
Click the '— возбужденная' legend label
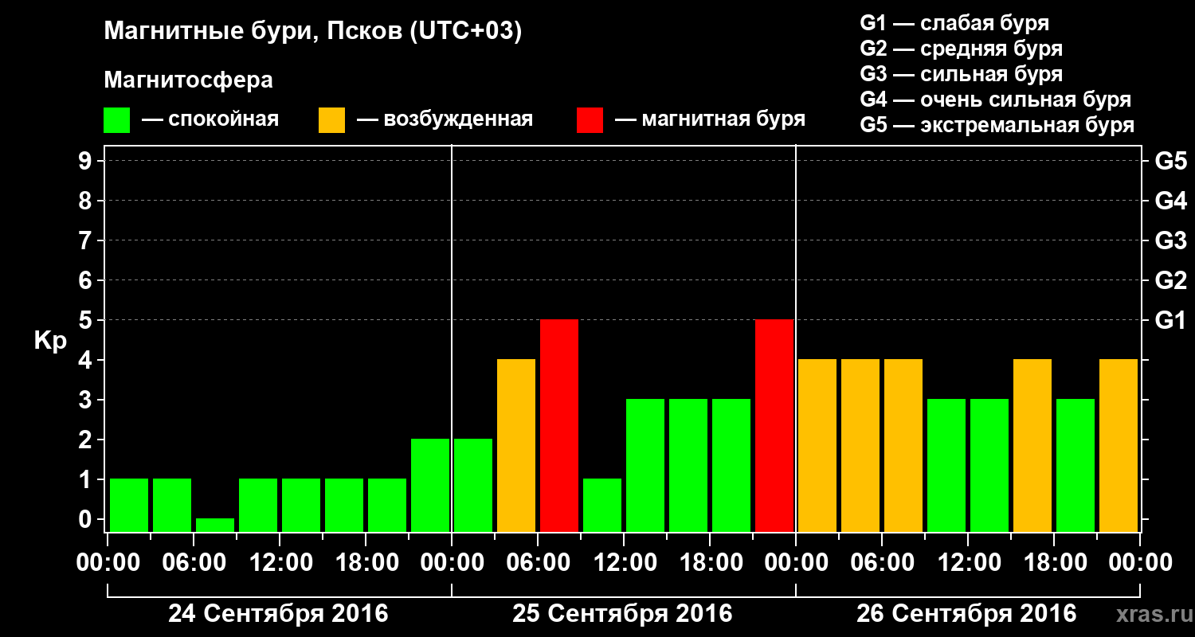point(445,119)
